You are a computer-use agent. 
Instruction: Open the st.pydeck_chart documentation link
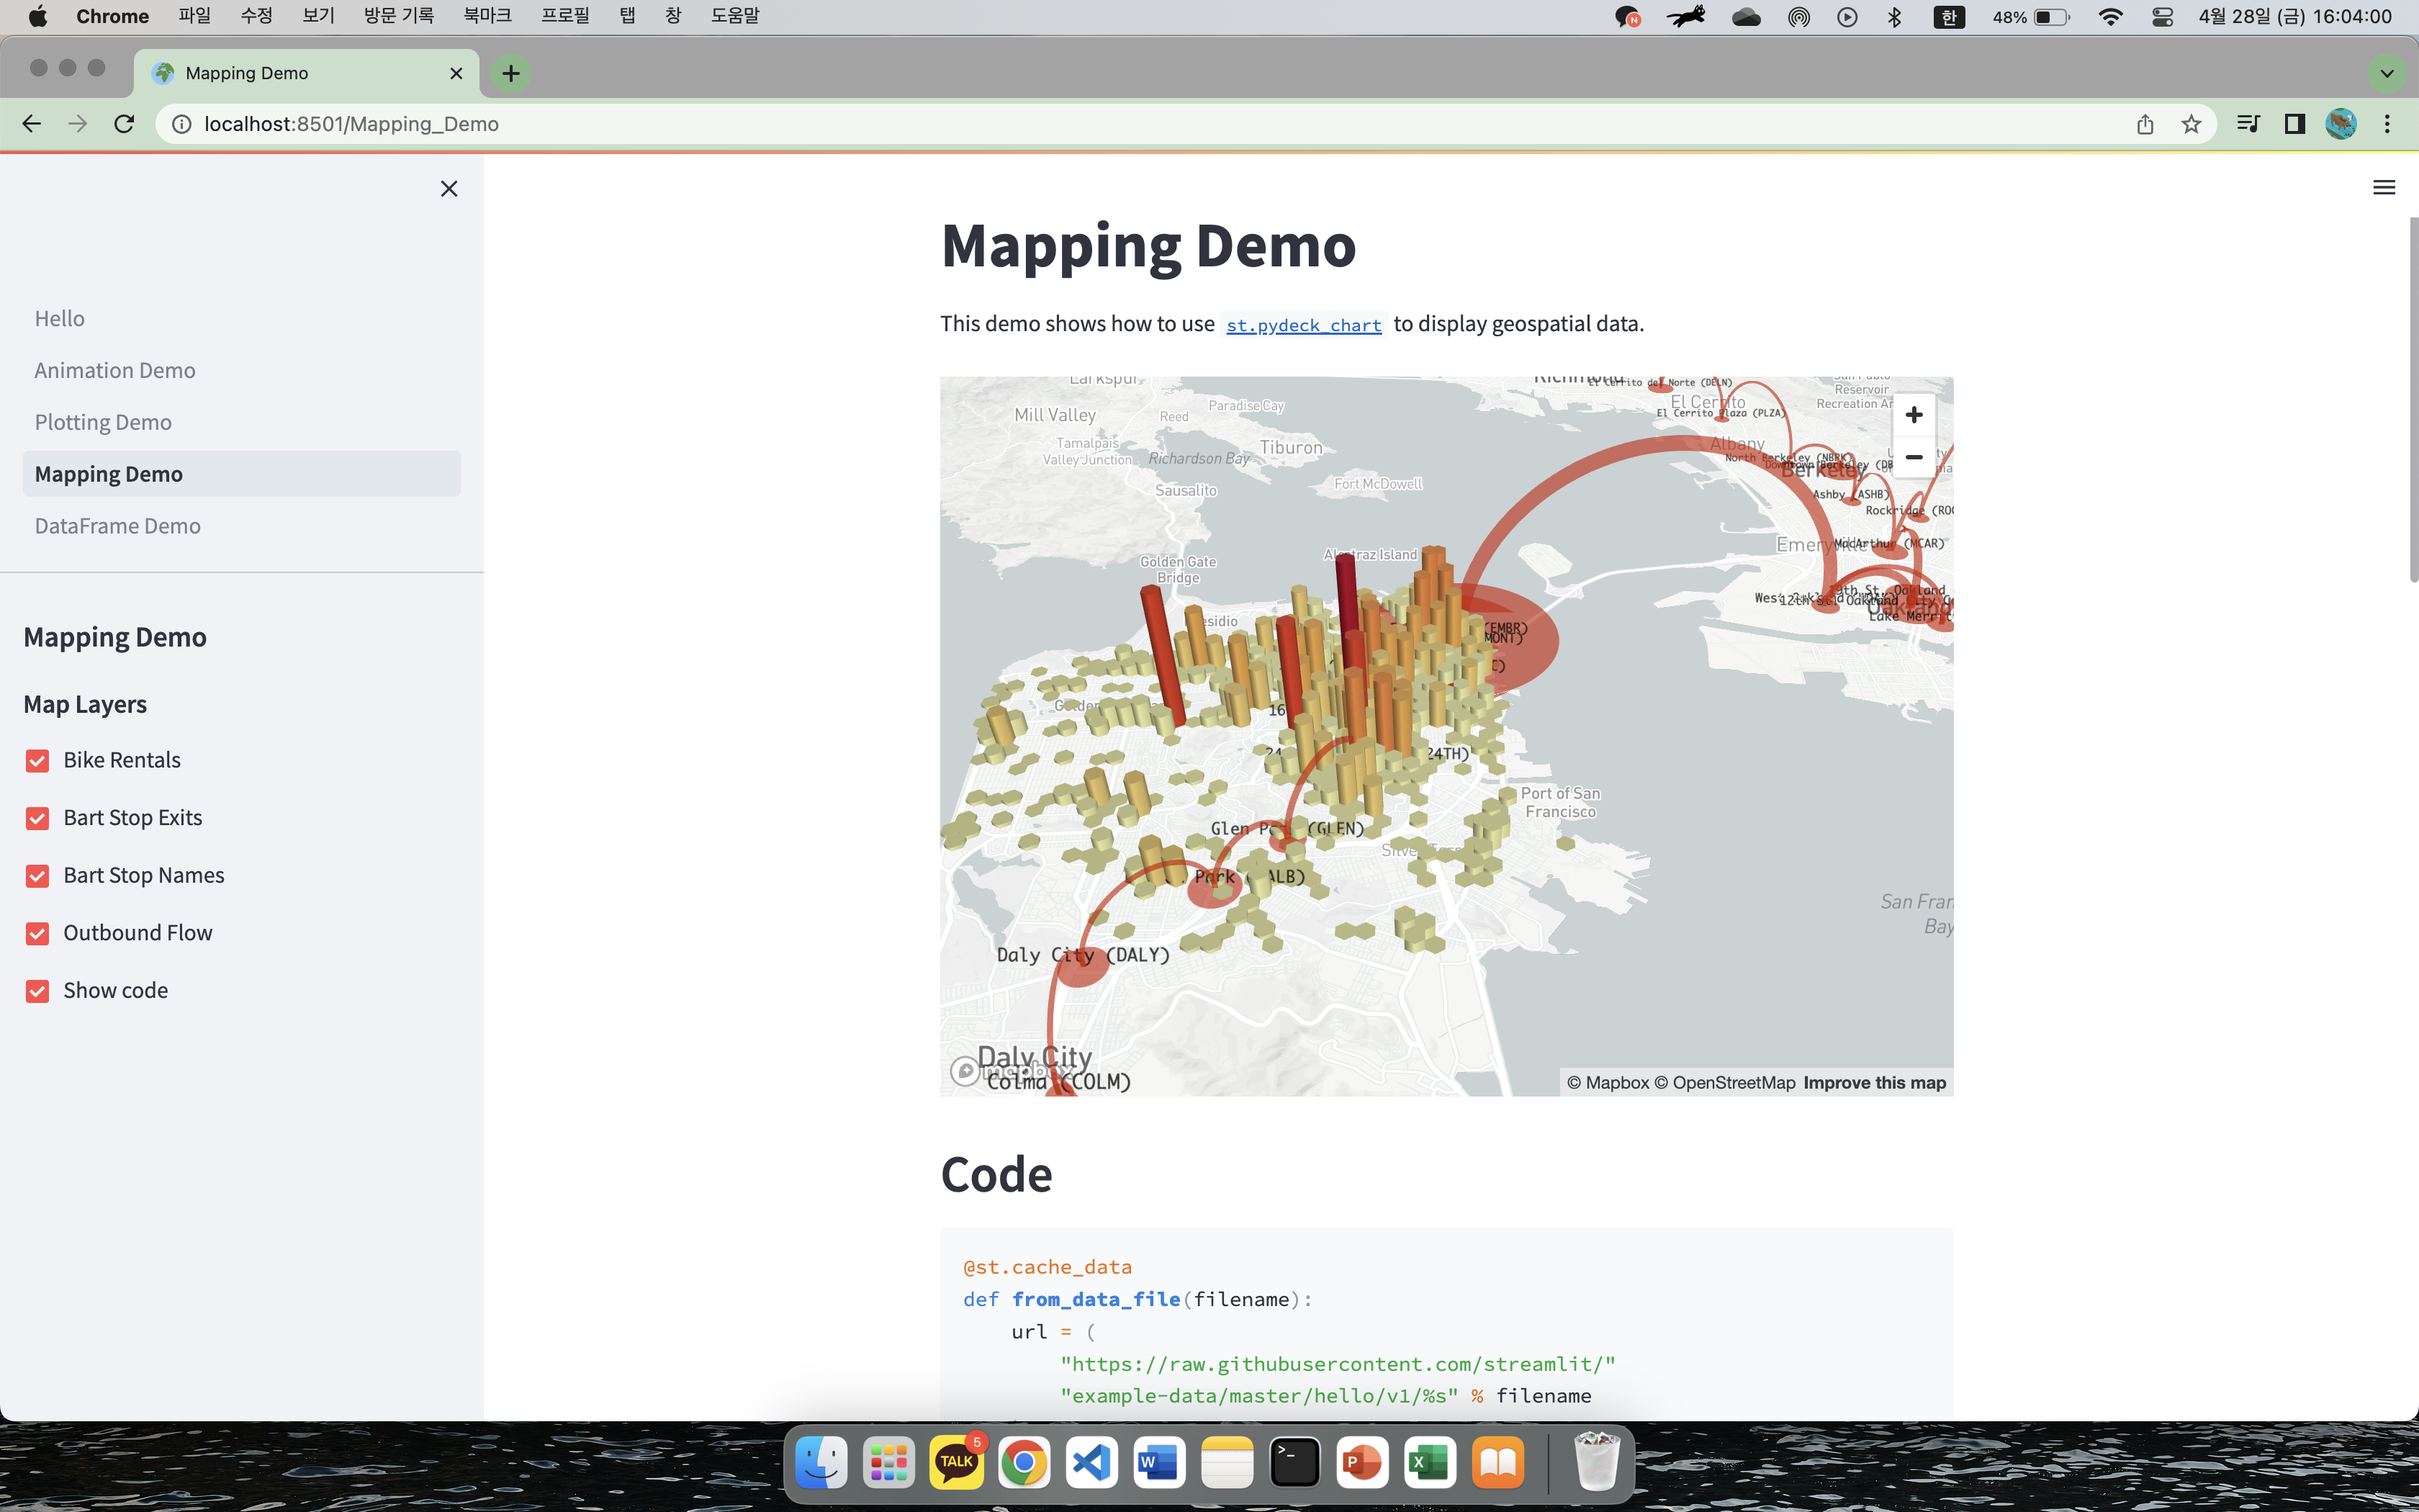click(1304, 325)
